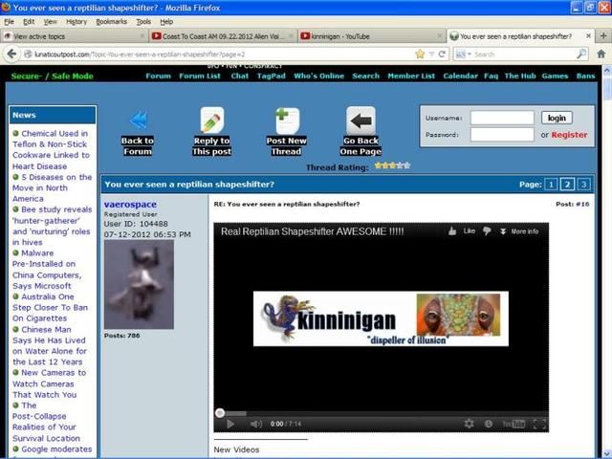The image size is (612, 459).
Task: Open the Calendar nav link
Action: (x=460, y=76)
